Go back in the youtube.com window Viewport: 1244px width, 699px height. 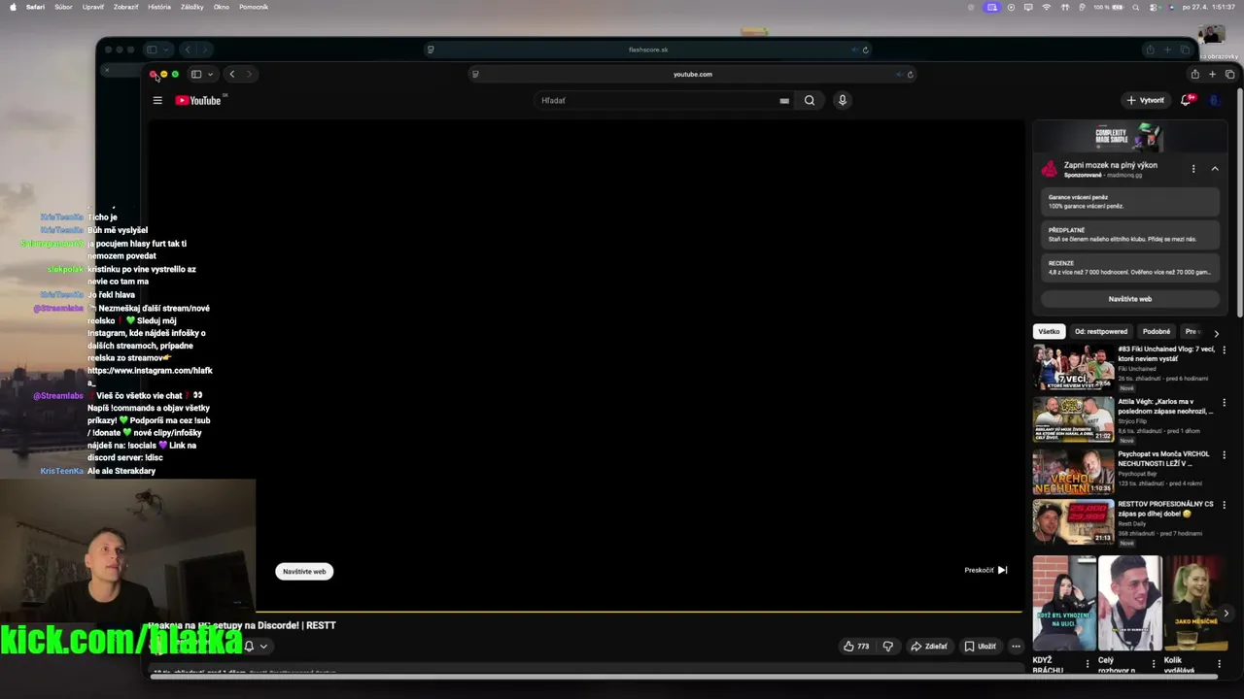[x=231, y=74]
